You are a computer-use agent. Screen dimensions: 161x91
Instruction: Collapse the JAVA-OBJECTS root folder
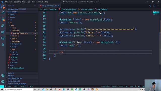pyautogui.click(x=22, y=12)
